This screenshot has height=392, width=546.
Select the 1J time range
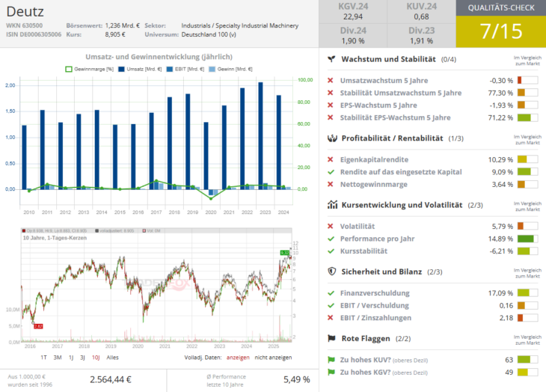[71, 358]
